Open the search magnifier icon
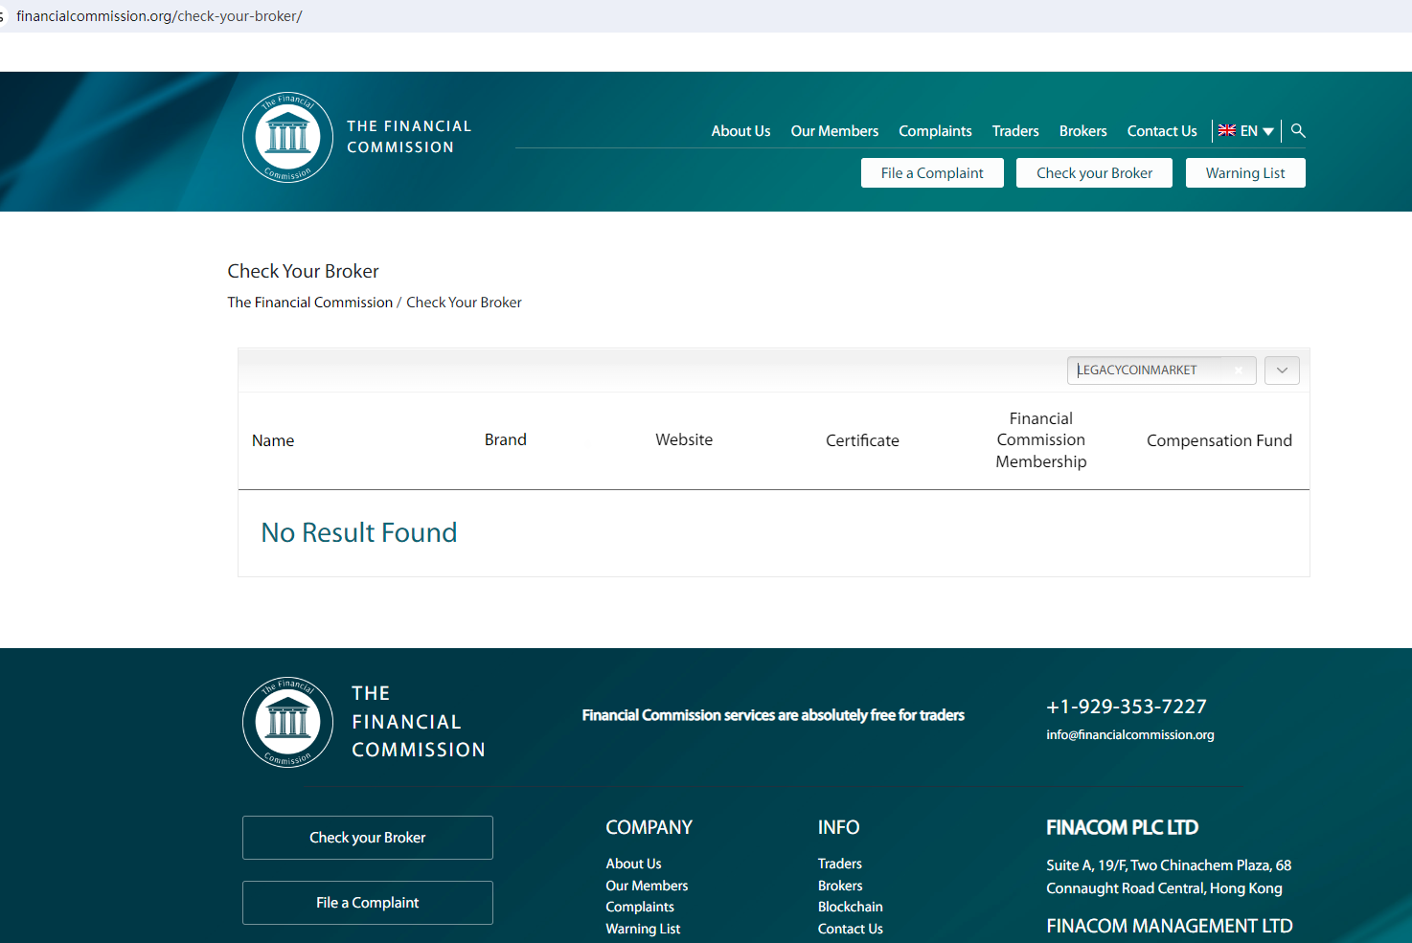Image resolution: width=1412 pixels, height=943 pixels. tap(1298, 131)
